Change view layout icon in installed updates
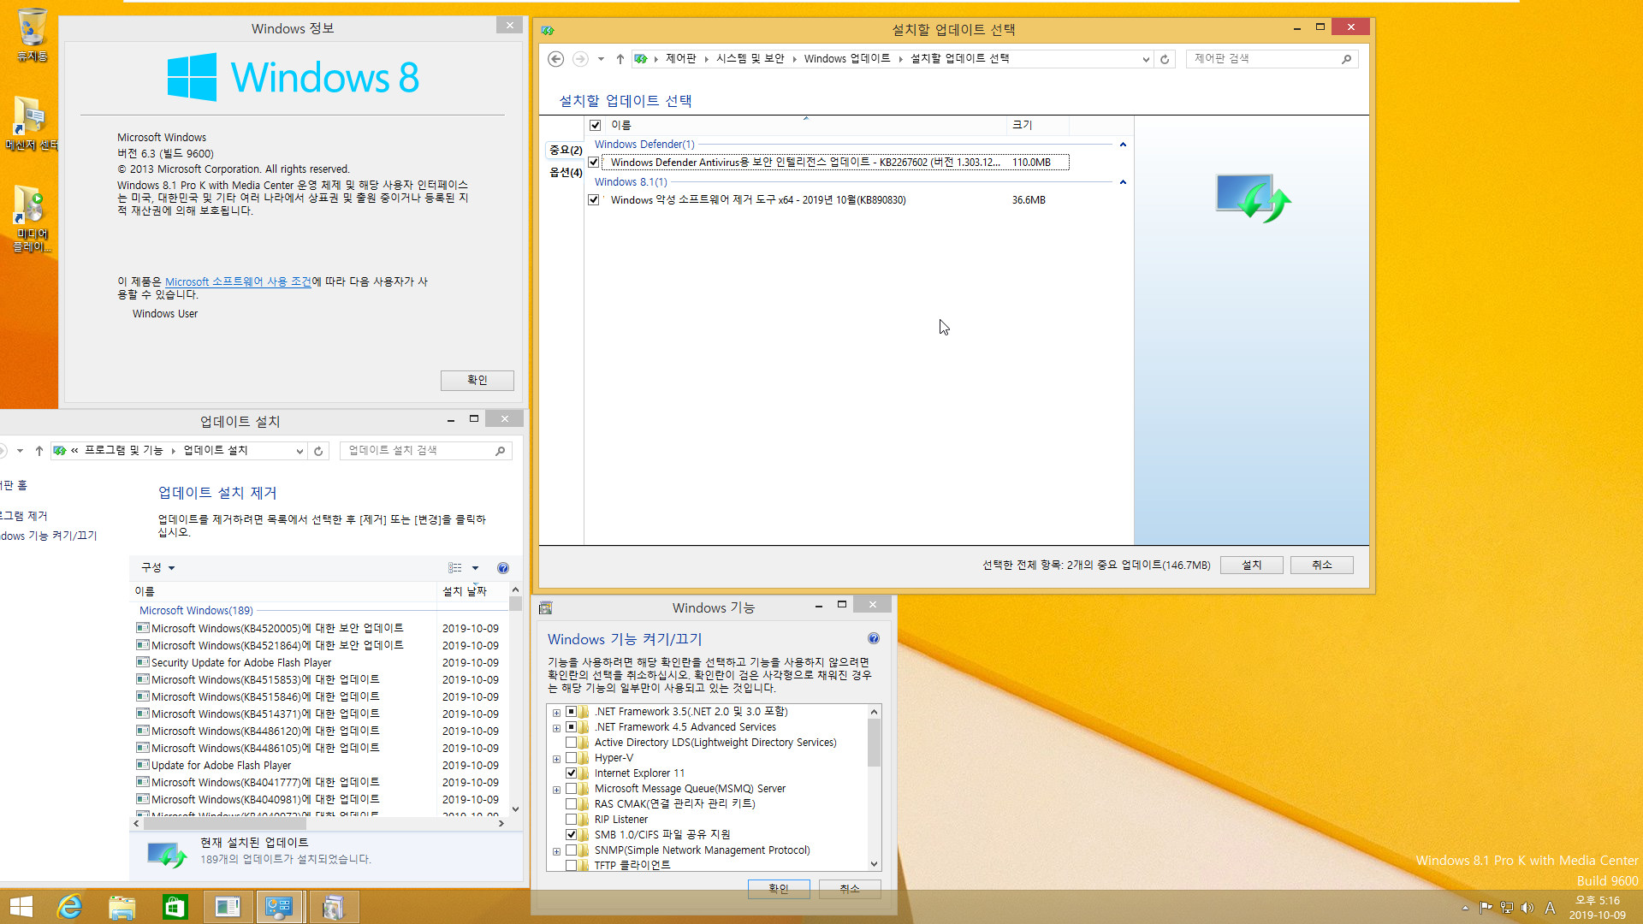Image resolution: width=1643 pixels, height=924 pixels. (455, 568)
